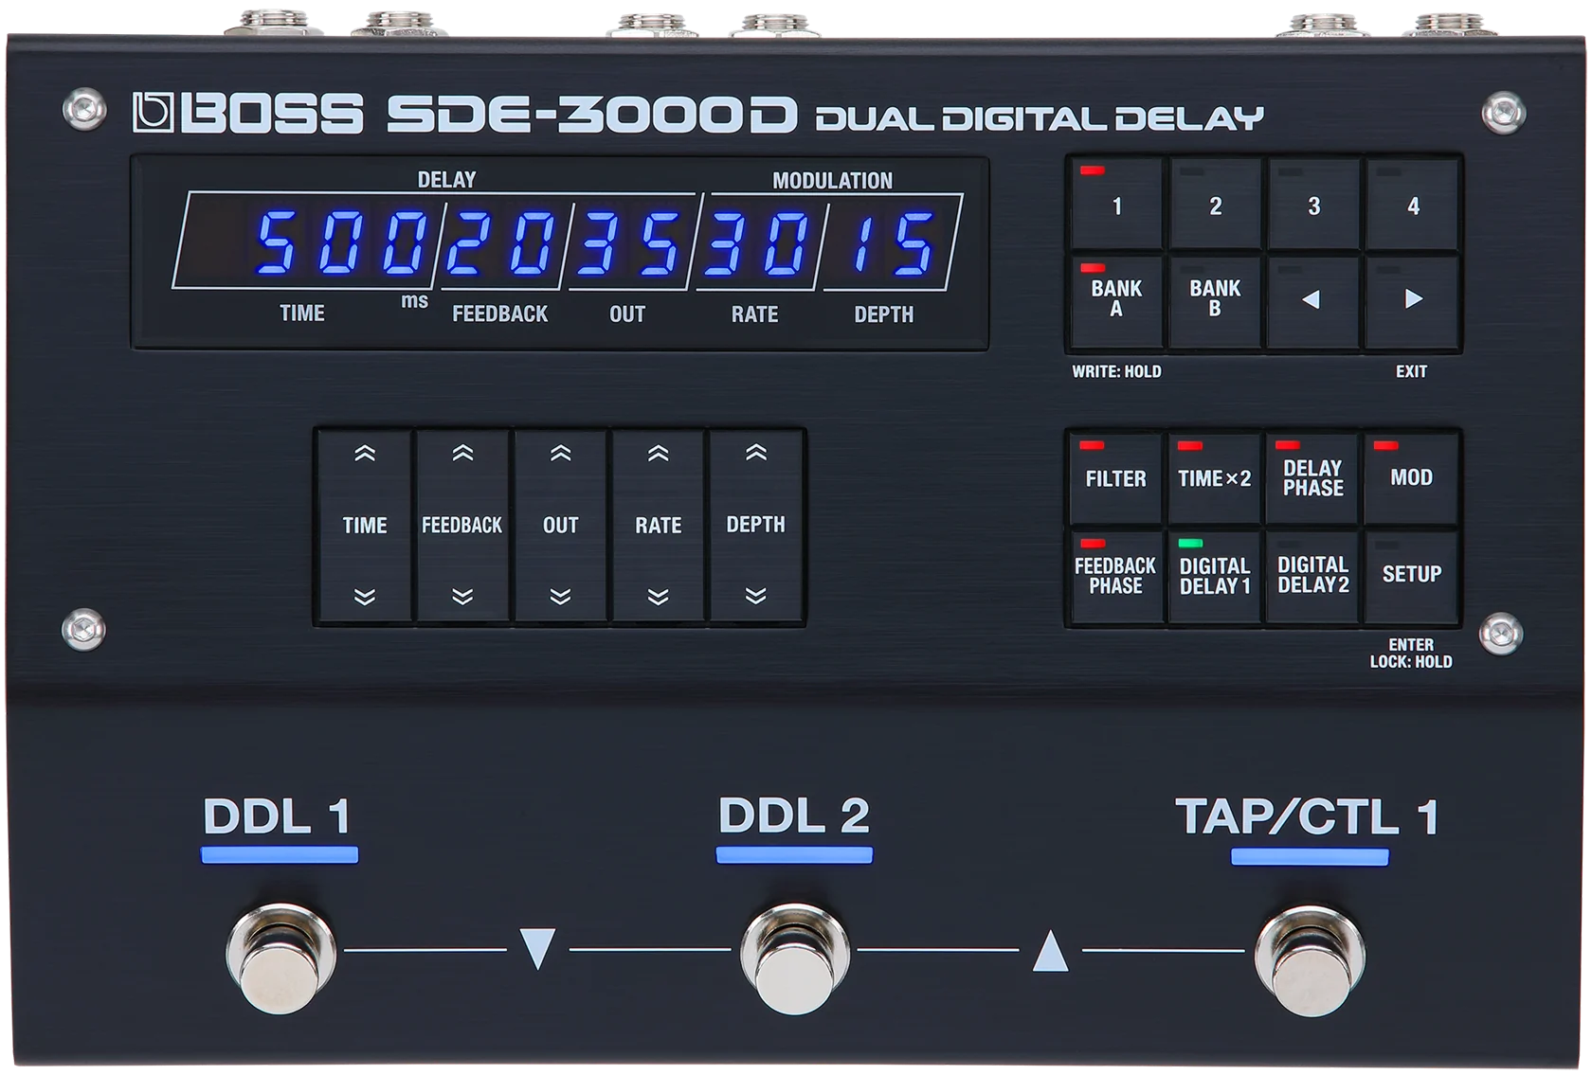1592x1075 pixels.
Task: Click the BOSS logo
Action: tap(248, 113)
